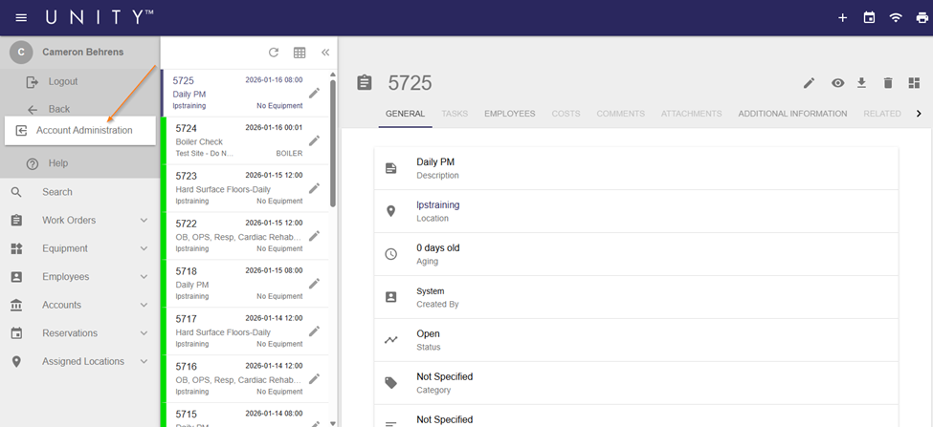Click the Logout option
933x427 pixels.
[x=63, y=82]
